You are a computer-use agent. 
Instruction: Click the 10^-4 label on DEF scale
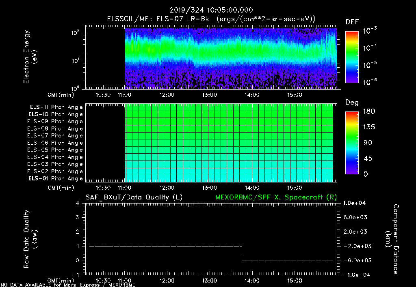pos(370,47)
